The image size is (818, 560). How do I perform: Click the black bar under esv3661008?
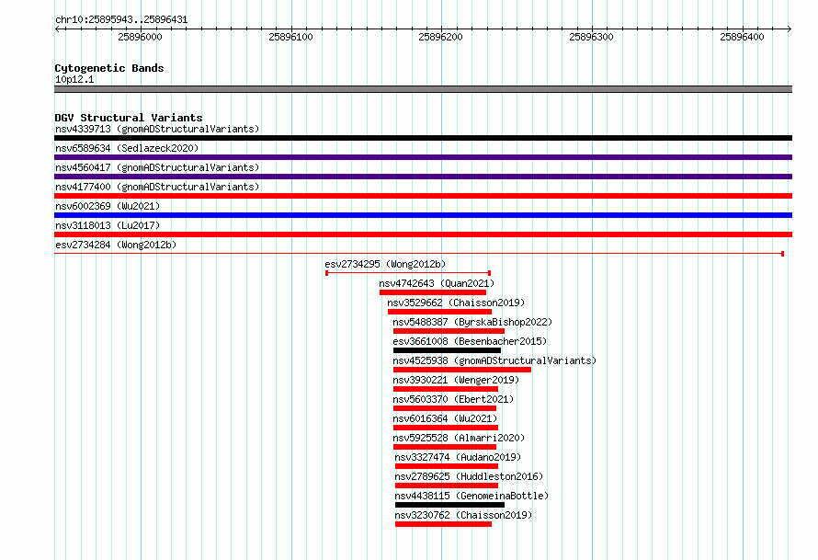(447, 350)
